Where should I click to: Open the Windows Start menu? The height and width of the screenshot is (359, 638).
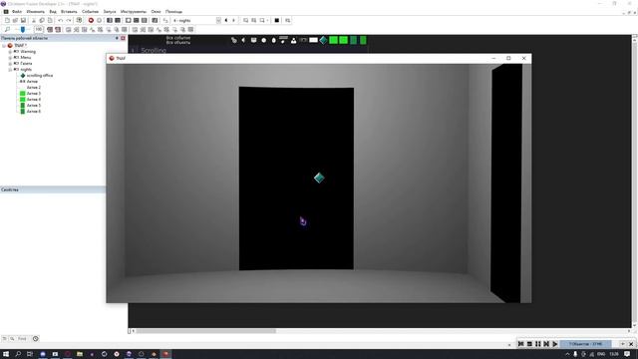click(x=6, y=354)
